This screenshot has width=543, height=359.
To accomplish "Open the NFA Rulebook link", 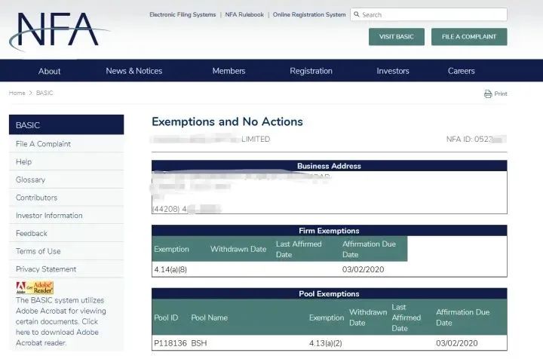I will 244,14.
